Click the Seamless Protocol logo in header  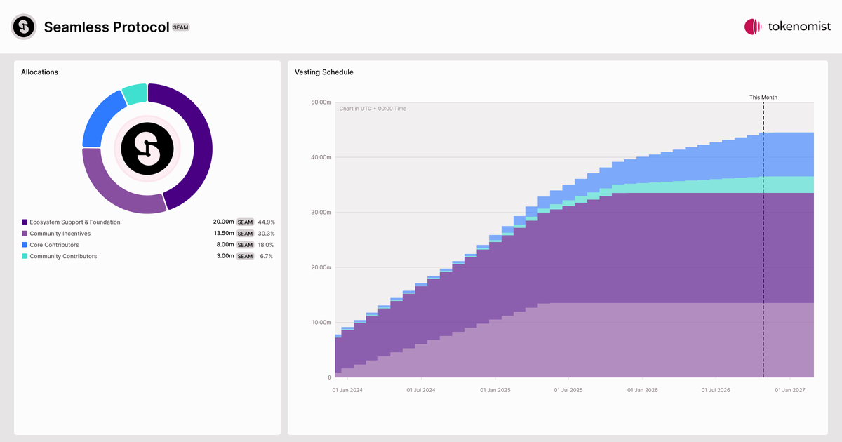[x=23, y=27]
